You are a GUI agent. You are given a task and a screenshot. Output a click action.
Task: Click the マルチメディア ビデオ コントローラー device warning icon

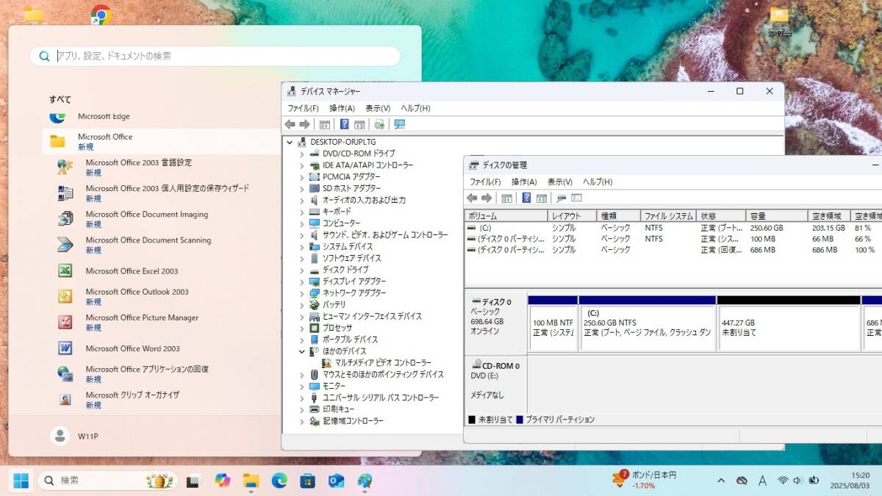tap(326, 363)
